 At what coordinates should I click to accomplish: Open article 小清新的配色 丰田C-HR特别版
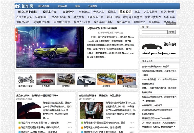[x=102, y=28]
